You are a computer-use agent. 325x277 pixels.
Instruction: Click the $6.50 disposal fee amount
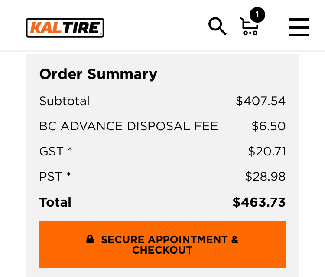click(268, 126)
